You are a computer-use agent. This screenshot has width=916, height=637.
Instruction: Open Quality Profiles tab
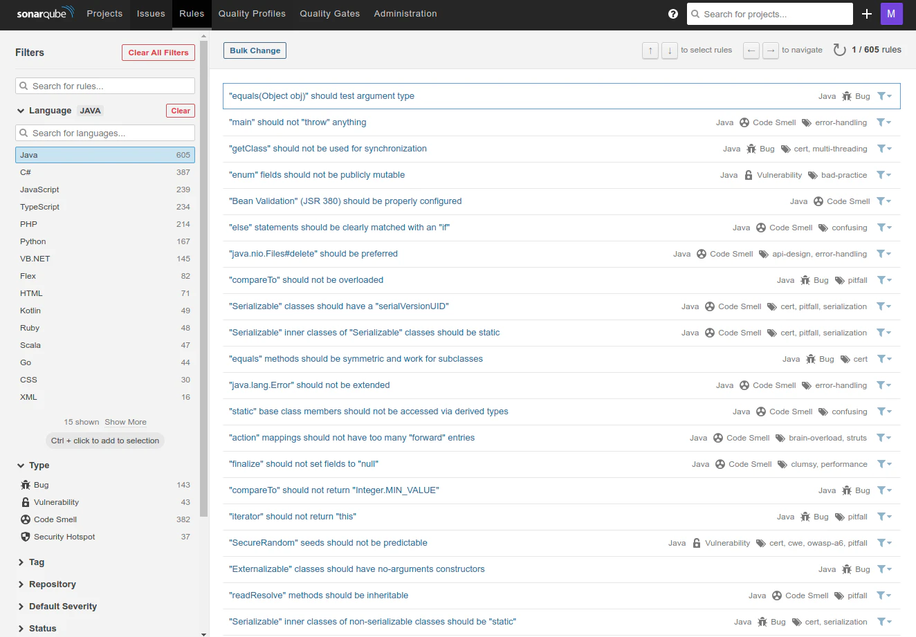252,14
